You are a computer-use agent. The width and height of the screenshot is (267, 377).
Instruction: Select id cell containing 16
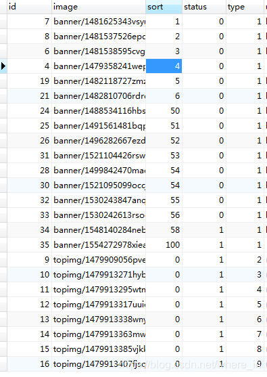click(29, 364)
